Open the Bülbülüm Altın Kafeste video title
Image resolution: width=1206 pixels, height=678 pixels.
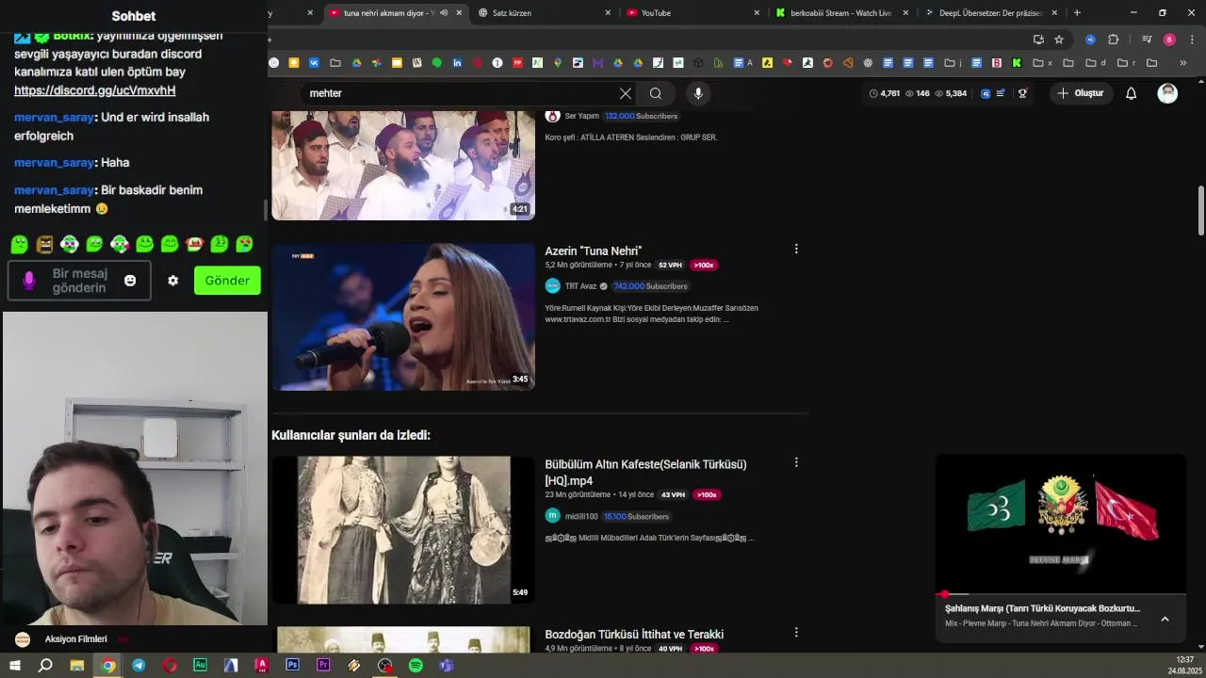pos(645,473)
